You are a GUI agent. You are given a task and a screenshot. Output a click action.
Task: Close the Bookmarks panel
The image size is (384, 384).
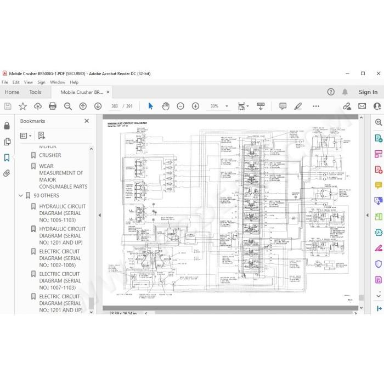click(87, 121)
